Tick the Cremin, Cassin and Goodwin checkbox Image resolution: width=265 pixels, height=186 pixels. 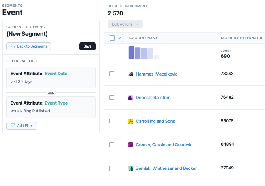coord(112,145)
